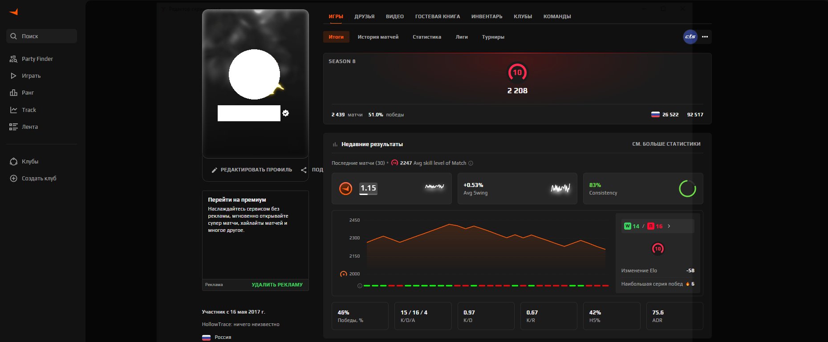Image resolution: width=828 pixels, height=342 pixels.
Task: Click the 0.97 K/D stat card
Action: tap(486, 316)
